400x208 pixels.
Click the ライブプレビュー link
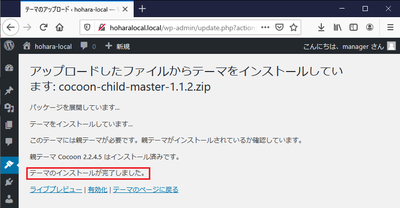[x=55, y=189]
